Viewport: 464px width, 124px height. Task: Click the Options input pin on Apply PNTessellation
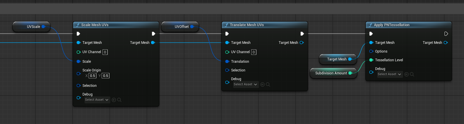pyautogui.click(x=371, y=51)
